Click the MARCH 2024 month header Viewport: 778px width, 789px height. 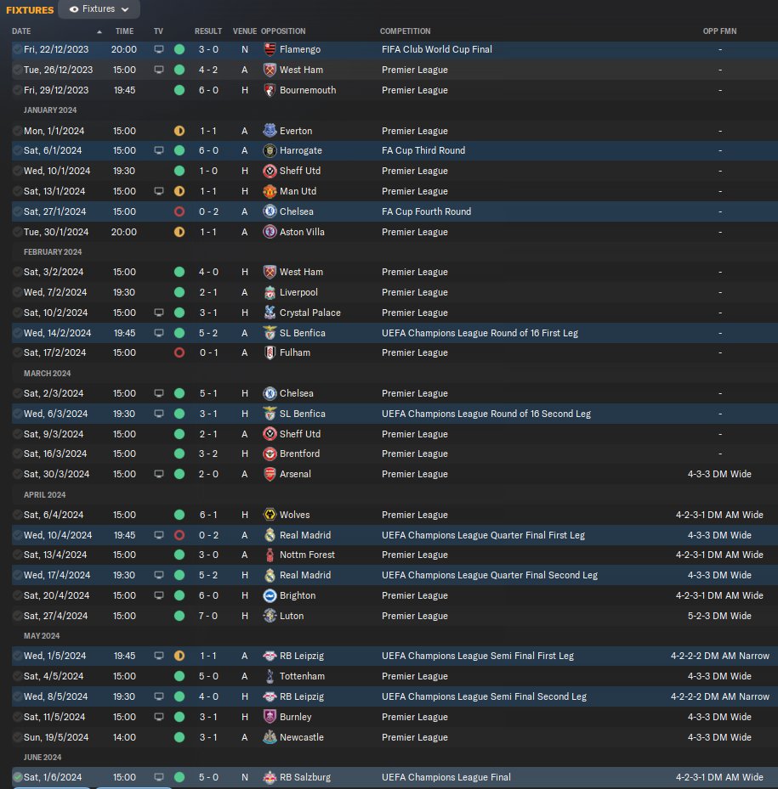47,374
